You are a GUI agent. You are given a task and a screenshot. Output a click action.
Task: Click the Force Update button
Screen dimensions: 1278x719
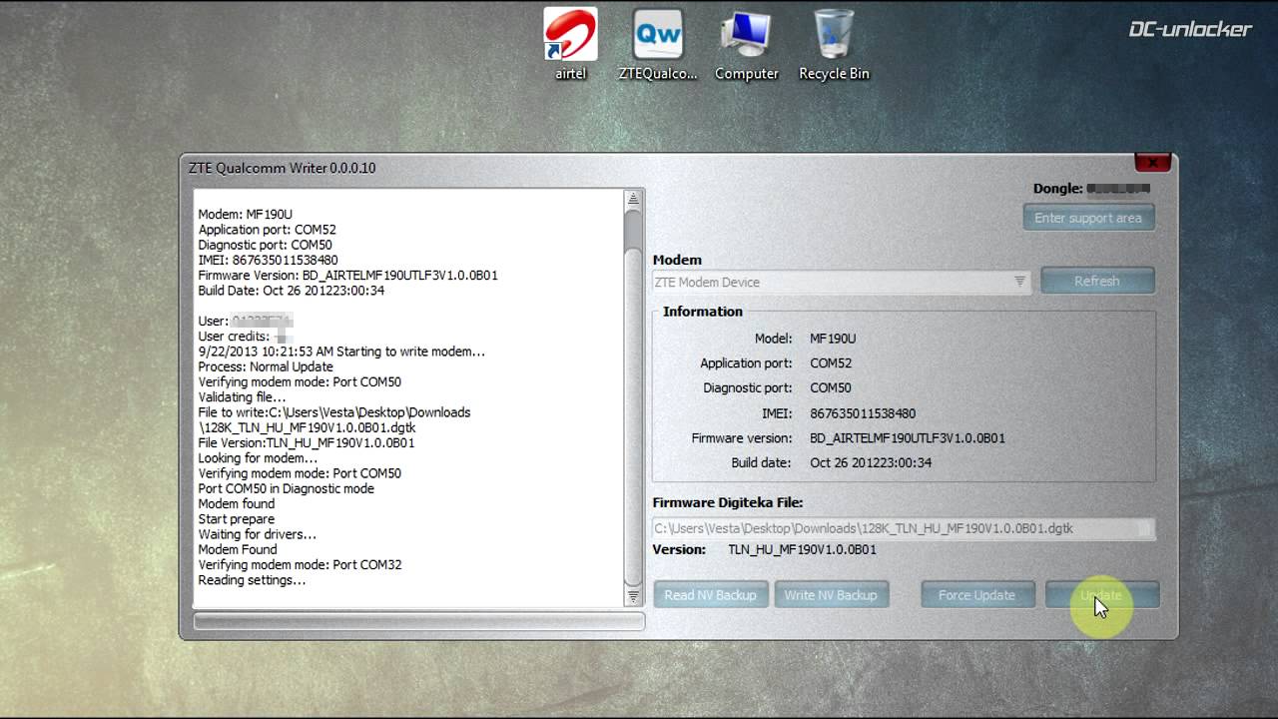pyautogui.click(x=976, y=595)
